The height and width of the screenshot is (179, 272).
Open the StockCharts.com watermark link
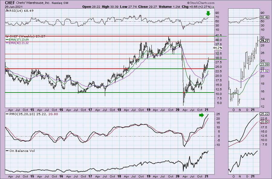(x=201, y=3)
